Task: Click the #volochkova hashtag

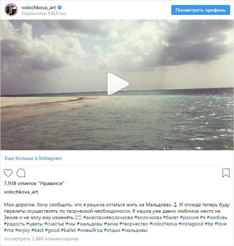Action: coord(163,224)
